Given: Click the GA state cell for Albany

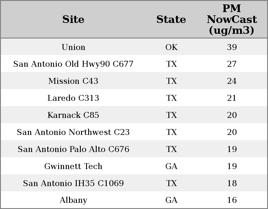Looking at the screenshot, I should pos(171,200).
